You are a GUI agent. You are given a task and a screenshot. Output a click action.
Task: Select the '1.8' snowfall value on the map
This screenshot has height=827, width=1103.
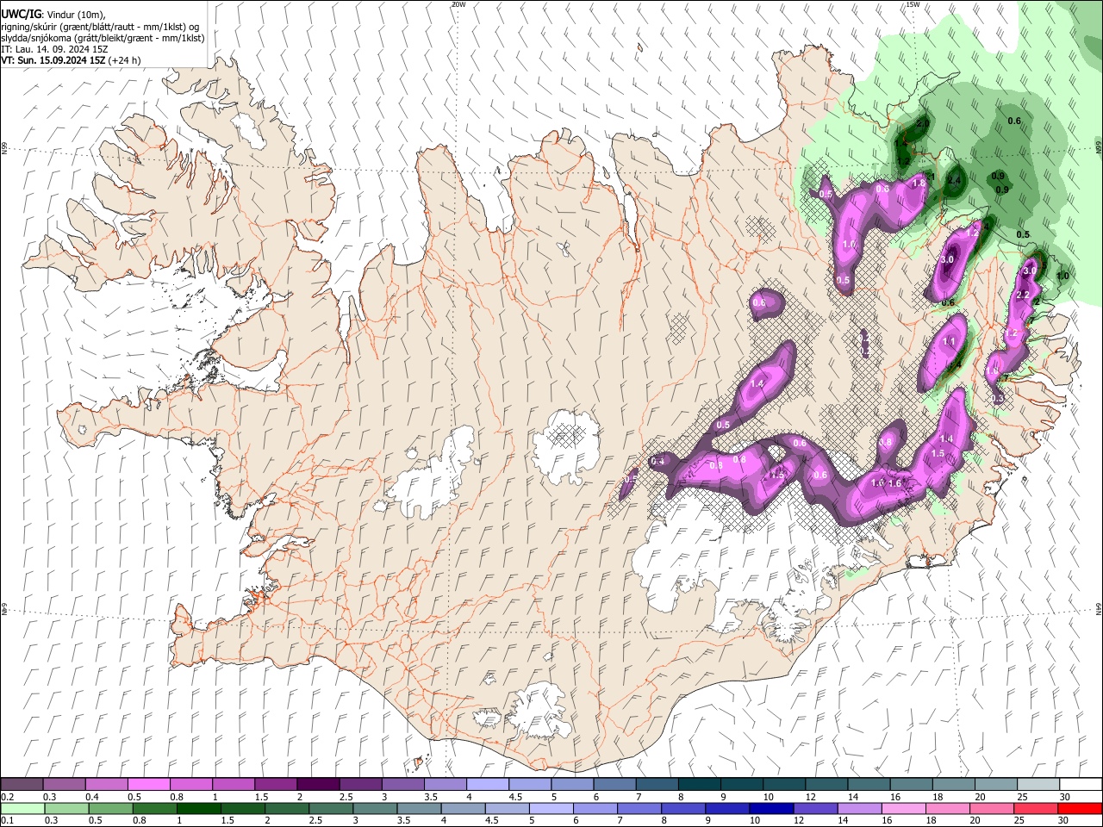(919, 183)
